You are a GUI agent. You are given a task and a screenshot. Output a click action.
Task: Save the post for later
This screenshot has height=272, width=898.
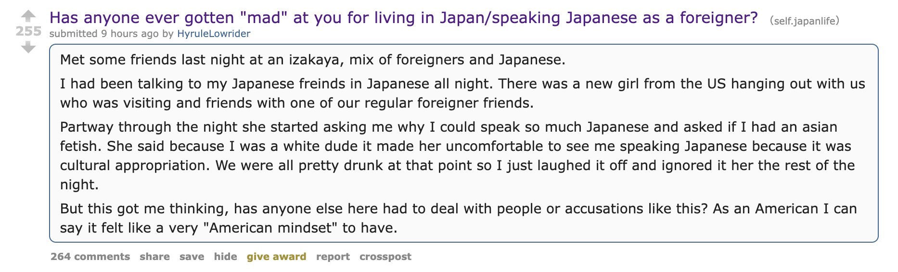coord(192,257)
